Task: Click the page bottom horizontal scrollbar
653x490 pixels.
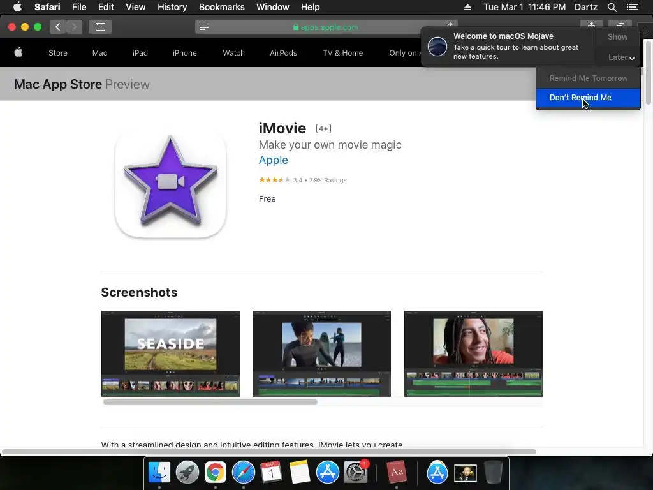Action: pos(268,452)
